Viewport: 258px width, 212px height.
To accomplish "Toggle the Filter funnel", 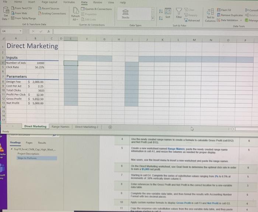I will 179,13.
